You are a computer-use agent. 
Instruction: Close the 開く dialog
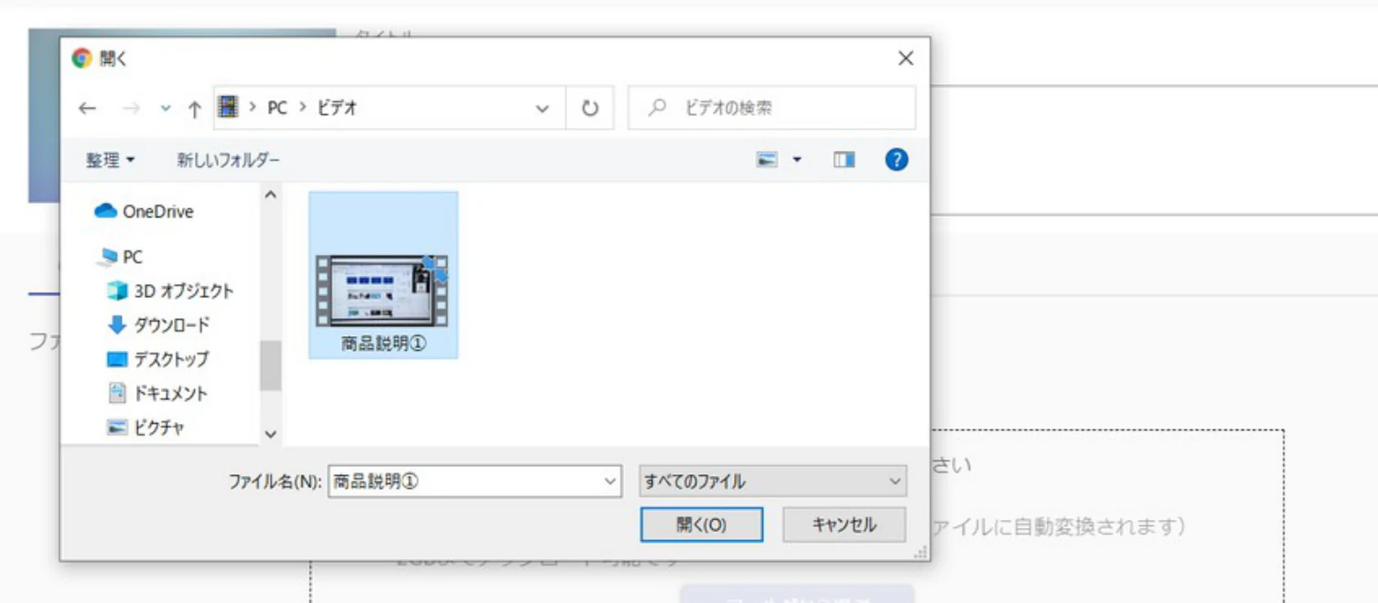click(x=906, y=58)
